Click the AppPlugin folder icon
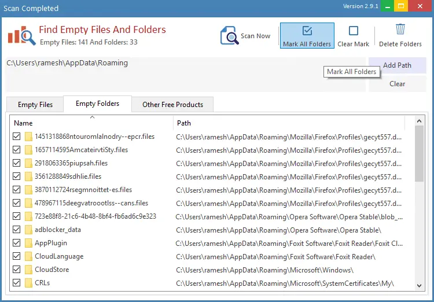434x302 pixels. click(x=28, y=243)
